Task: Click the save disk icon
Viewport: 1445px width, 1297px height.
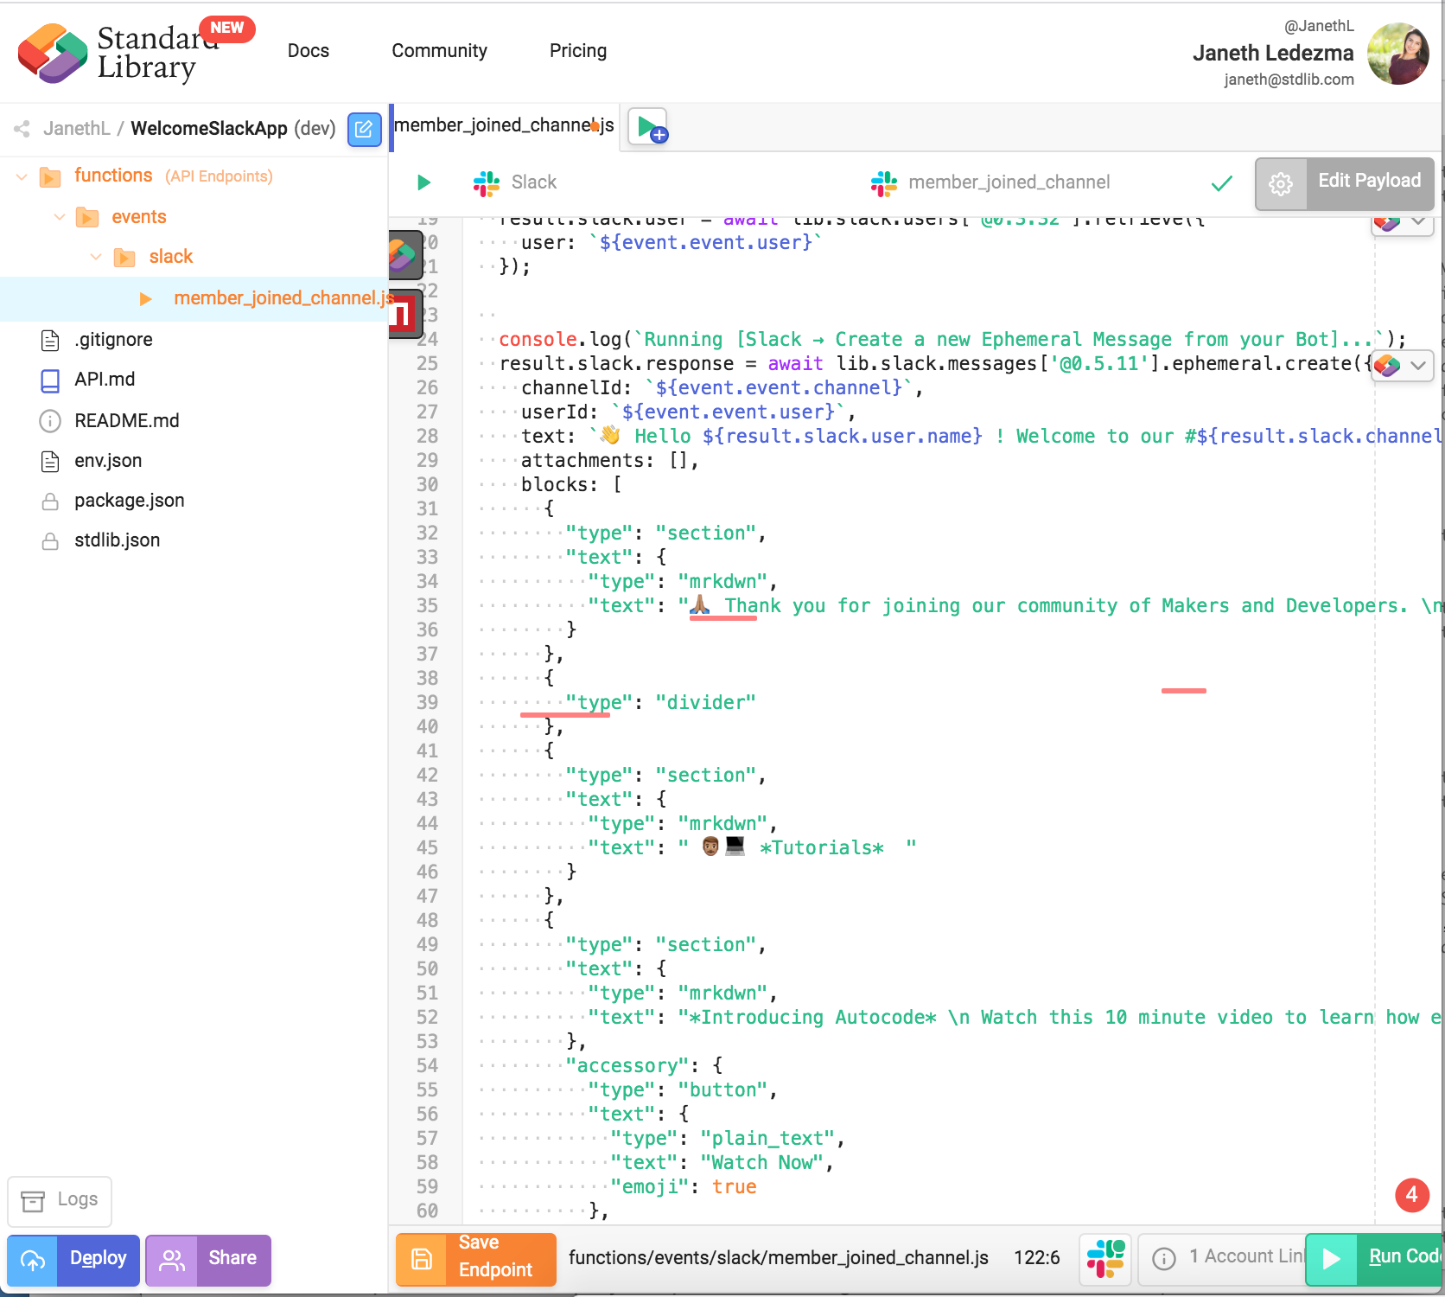Action: click(x=422, y=1259)
